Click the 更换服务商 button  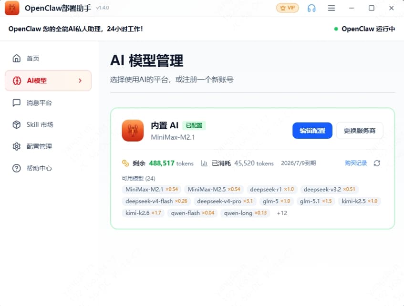[x=360, y=131]
